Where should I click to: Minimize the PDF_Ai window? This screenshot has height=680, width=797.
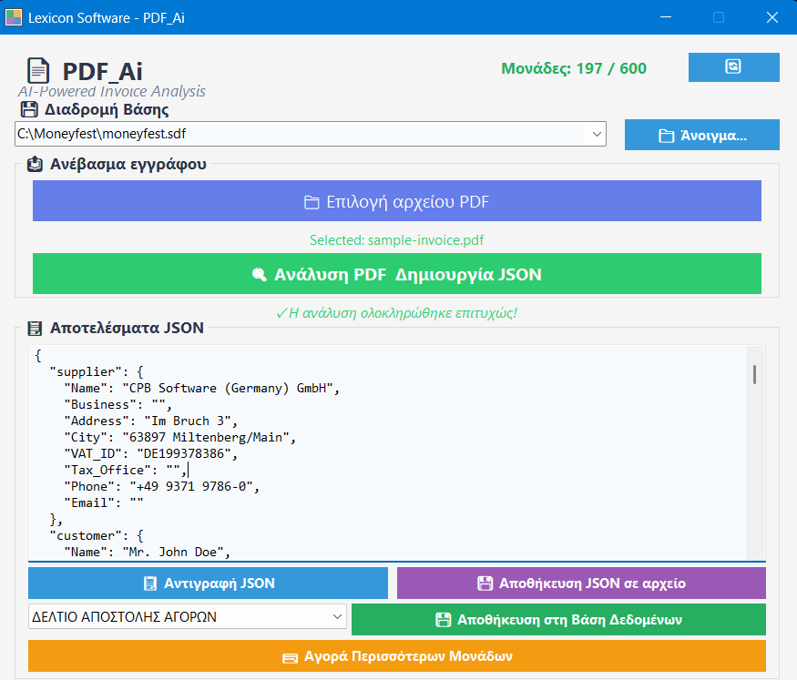coord(666,17)
